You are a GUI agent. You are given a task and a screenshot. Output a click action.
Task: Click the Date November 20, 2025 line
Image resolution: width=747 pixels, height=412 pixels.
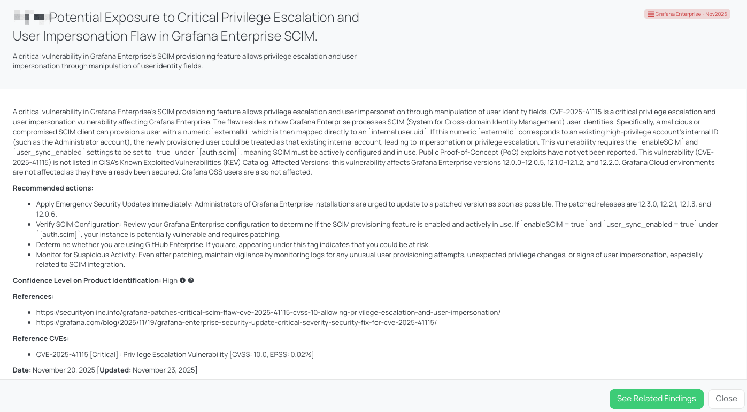105,370
